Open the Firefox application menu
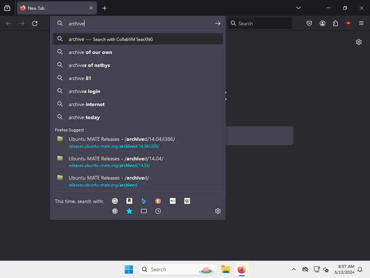 click(x=361, y=23)
